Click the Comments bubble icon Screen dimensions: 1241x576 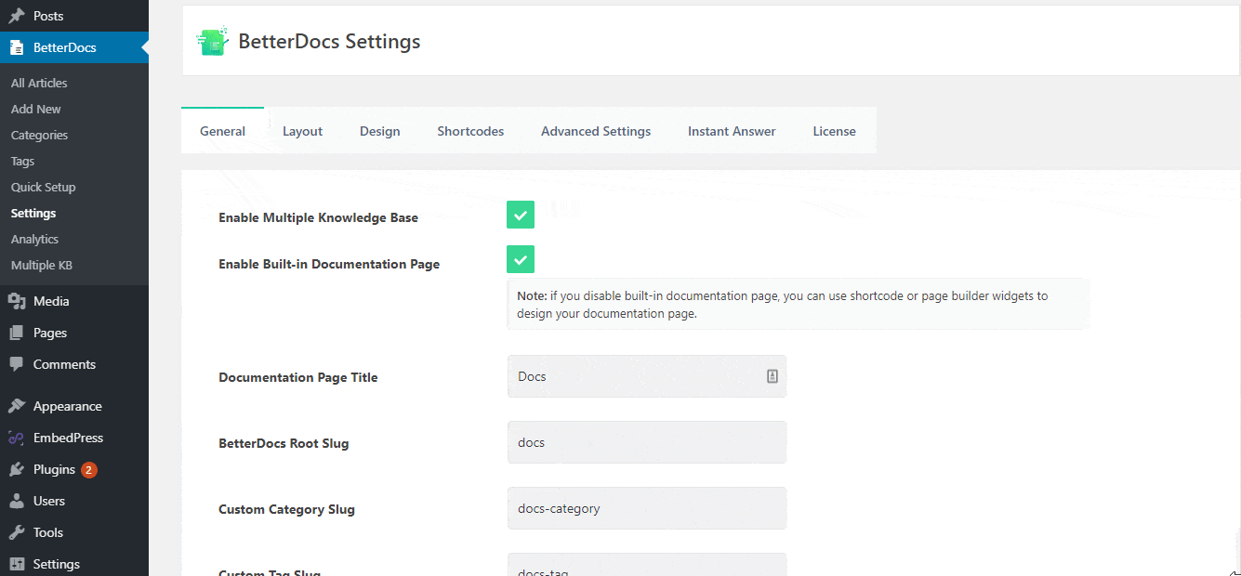17,364
